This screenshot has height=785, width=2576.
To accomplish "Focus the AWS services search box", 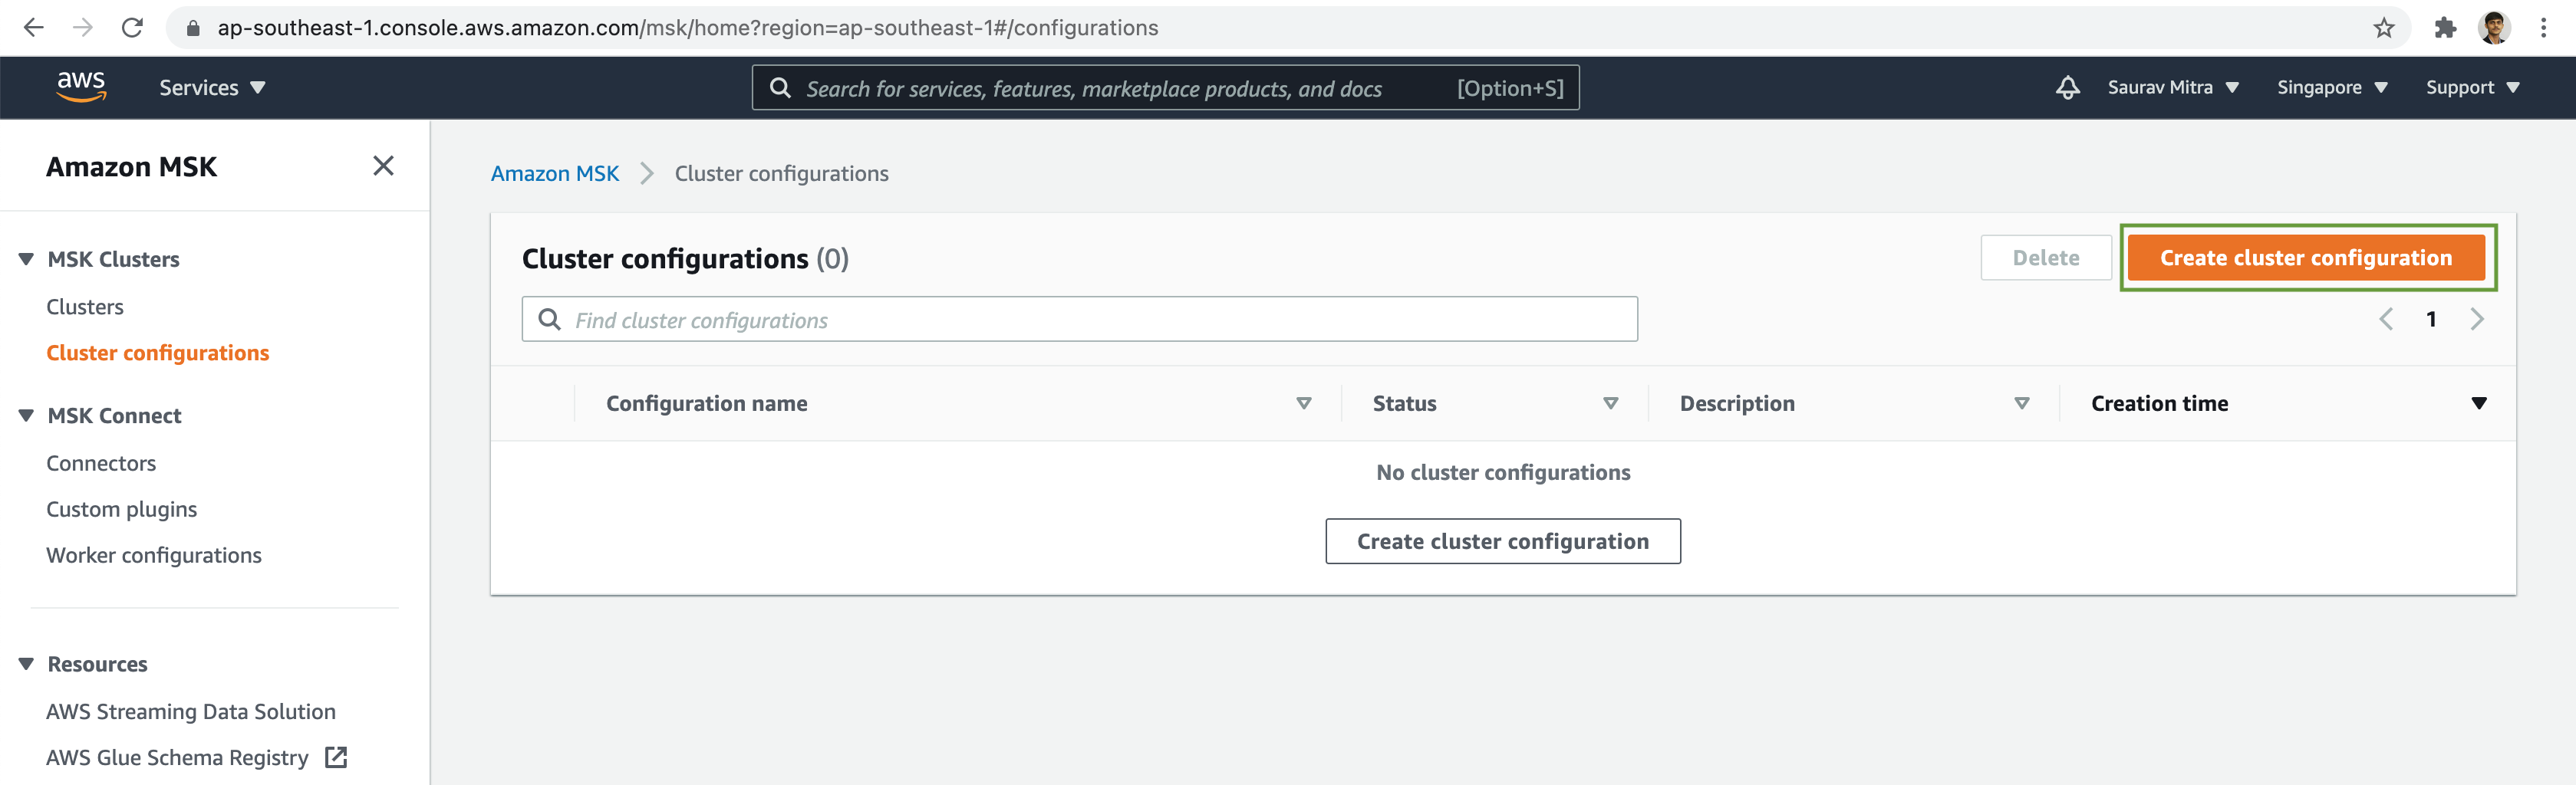I will 1165,88.
